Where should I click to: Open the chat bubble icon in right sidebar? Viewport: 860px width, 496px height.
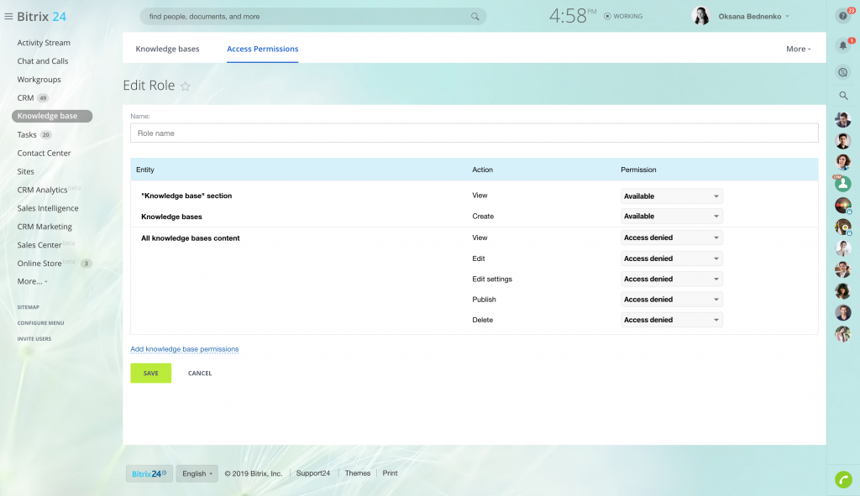[843, 72]
